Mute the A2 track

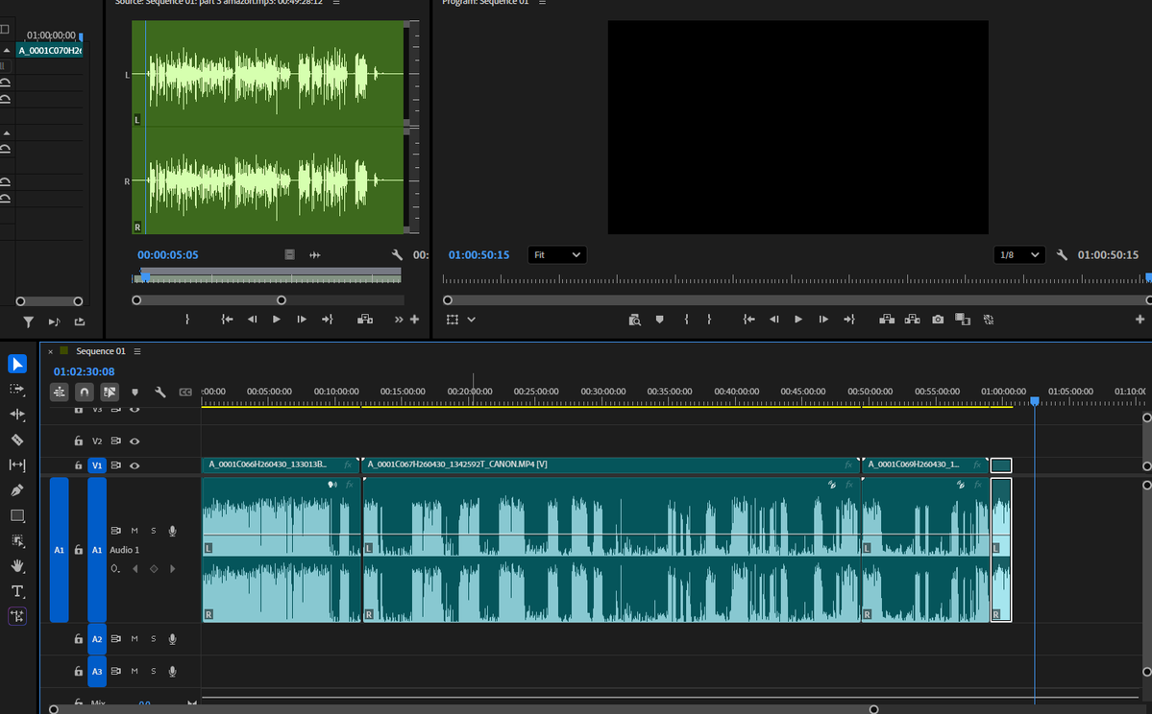135,638
